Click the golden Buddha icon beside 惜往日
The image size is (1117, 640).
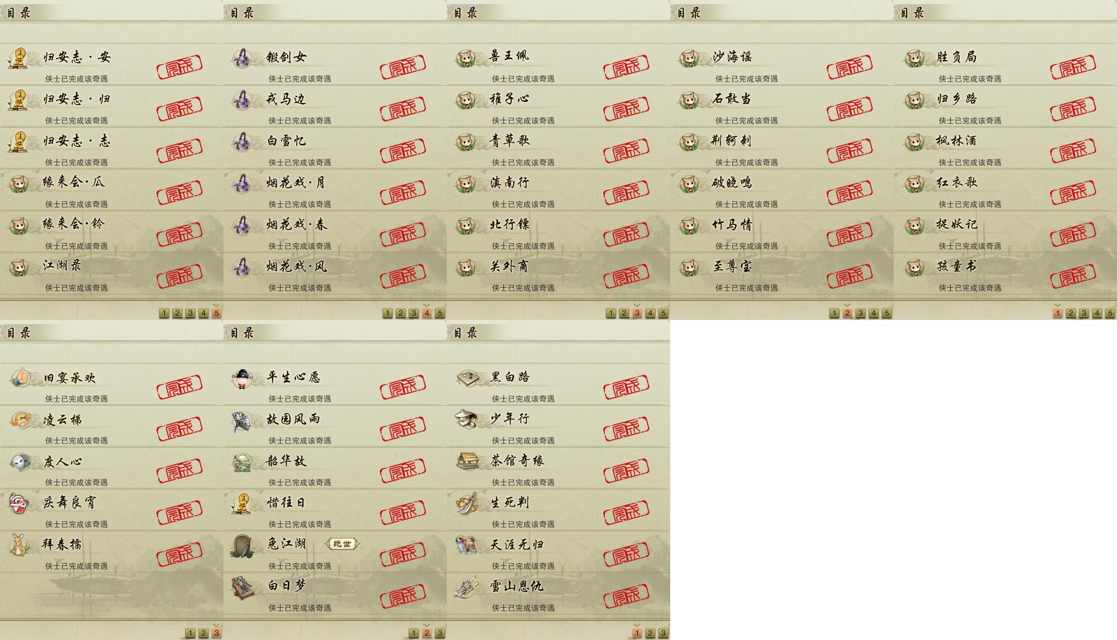point(242,504)
